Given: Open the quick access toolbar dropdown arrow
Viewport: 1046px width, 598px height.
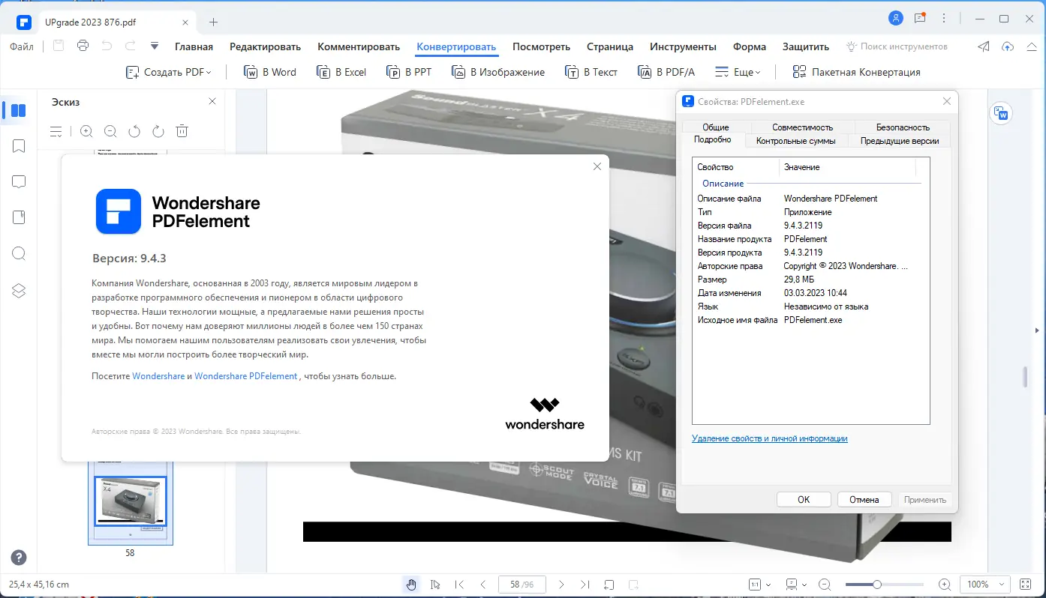Looking at the screenshot, I should click(155, 46).
